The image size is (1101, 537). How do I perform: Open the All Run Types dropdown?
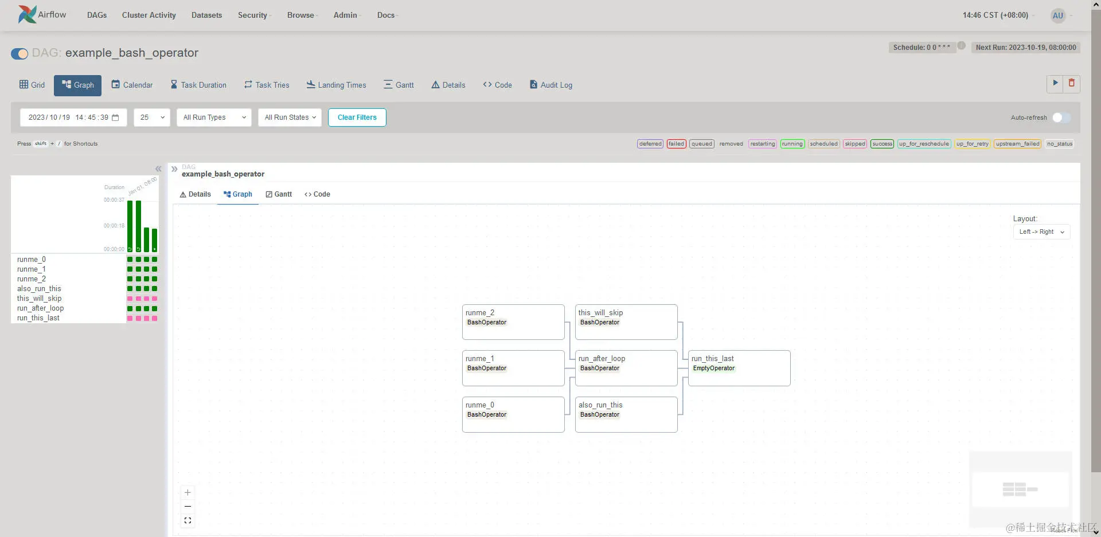click(214, 117)
